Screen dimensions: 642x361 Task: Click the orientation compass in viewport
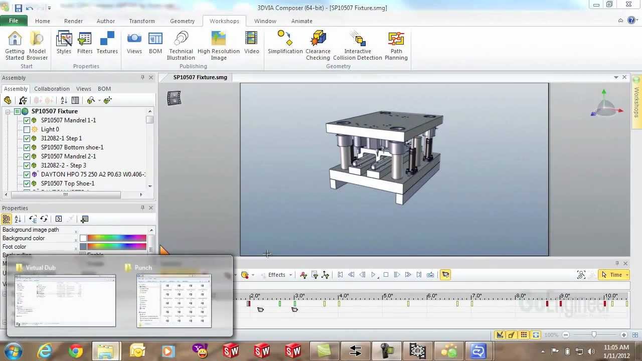pos(606,104)
